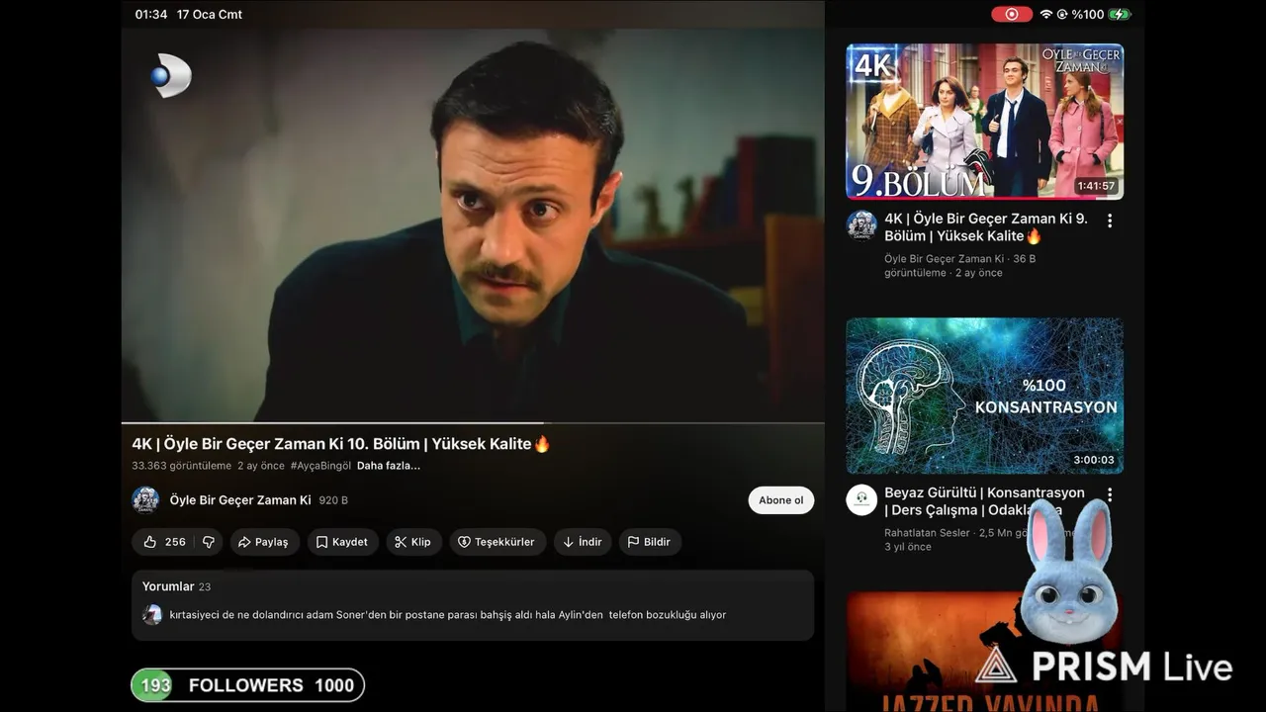Open the 4K 9. Bölüm video title
This screenshot has height=712, width=1266.
tap(986, 227)
